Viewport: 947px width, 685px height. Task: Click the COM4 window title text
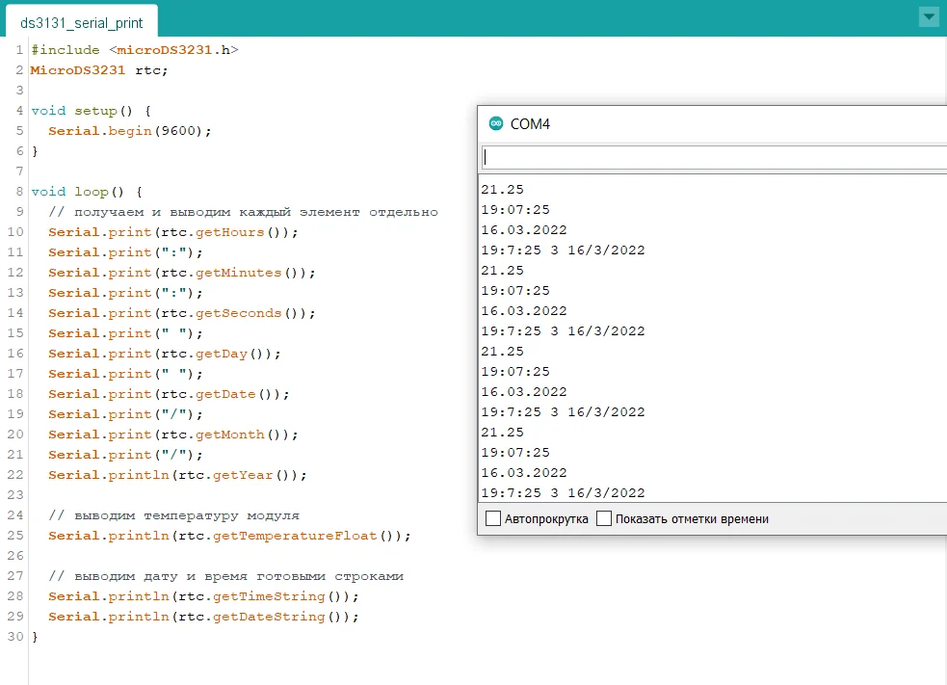click(x=530, y=124)
